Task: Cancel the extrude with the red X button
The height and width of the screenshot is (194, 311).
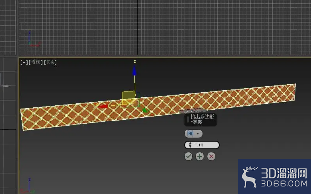Action: [x=211, y=156]
